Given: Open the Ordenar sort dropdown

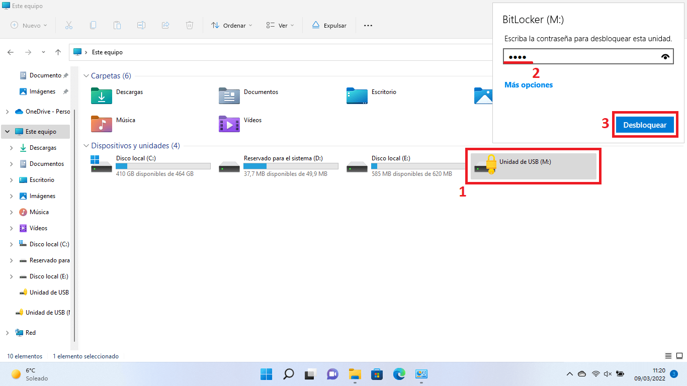Looking at the screenshot, I should click(232, 25).
